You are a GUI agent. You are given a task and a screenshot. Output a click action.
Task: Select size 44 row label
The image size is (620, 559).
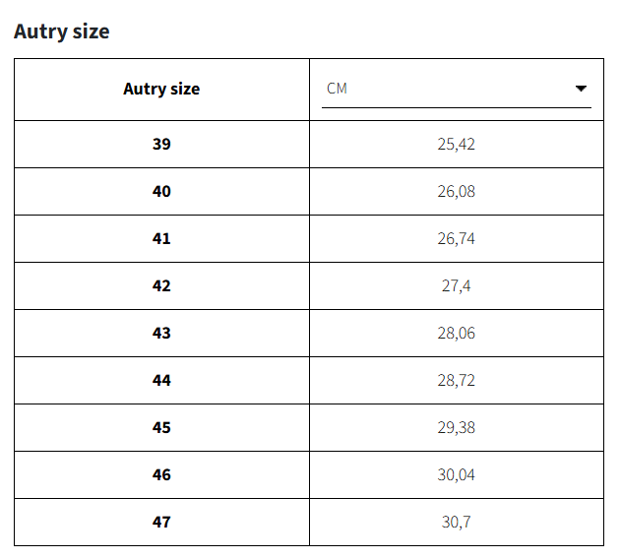[161, 380]
